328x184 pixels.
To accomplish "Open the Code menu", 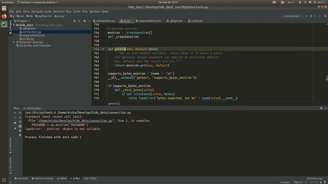I will click(x=48, y=11).
